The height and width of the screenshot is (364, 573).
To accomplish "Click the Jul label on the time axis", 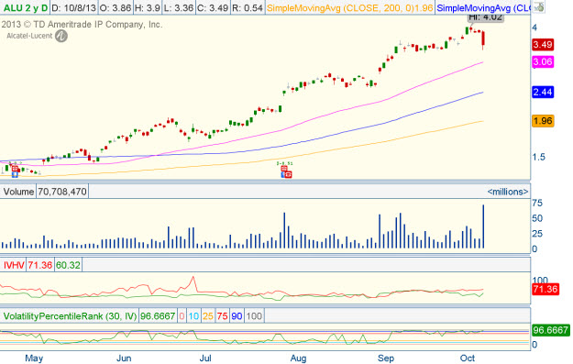I will [205, 358].
